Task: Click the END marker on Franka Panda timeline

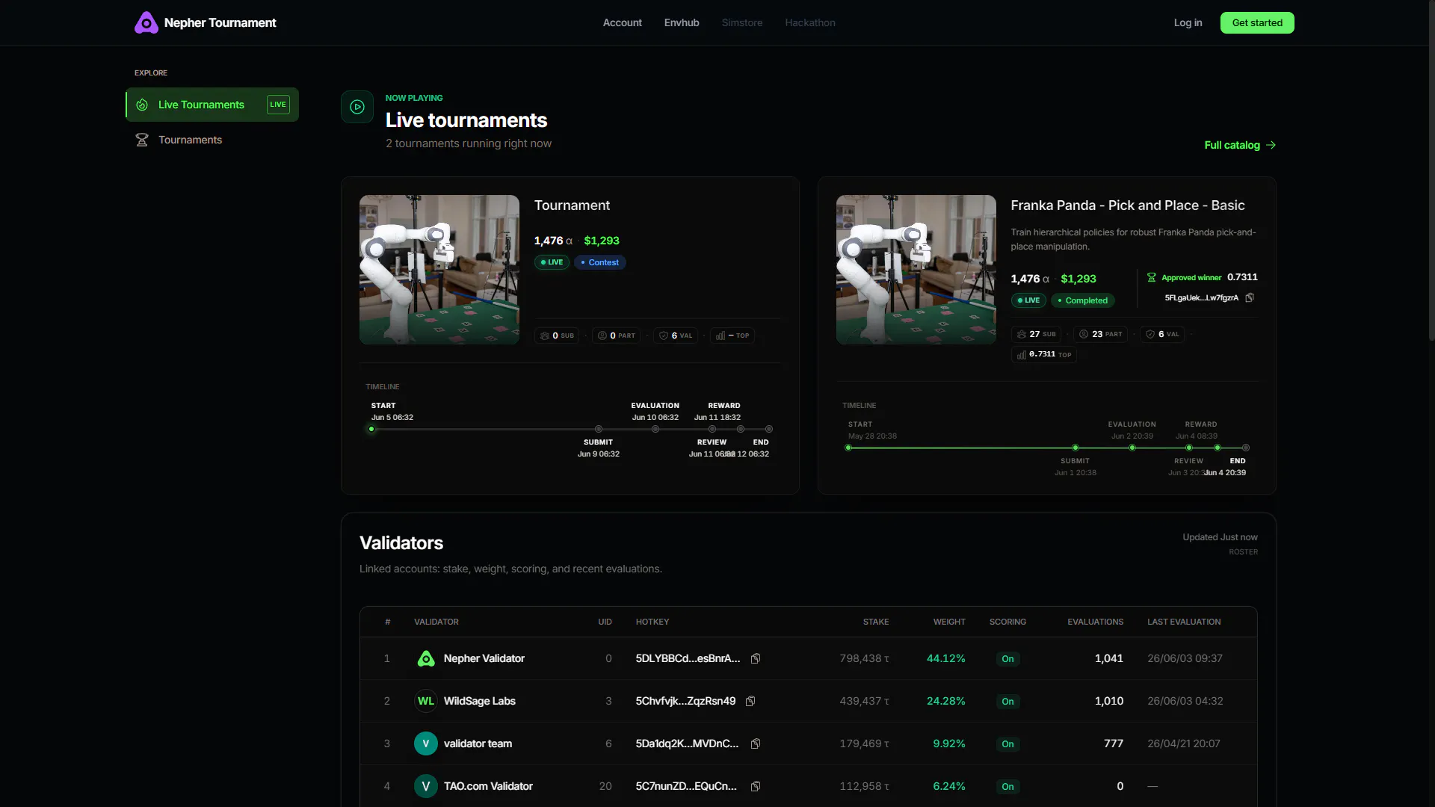Action: [1246, 448]
